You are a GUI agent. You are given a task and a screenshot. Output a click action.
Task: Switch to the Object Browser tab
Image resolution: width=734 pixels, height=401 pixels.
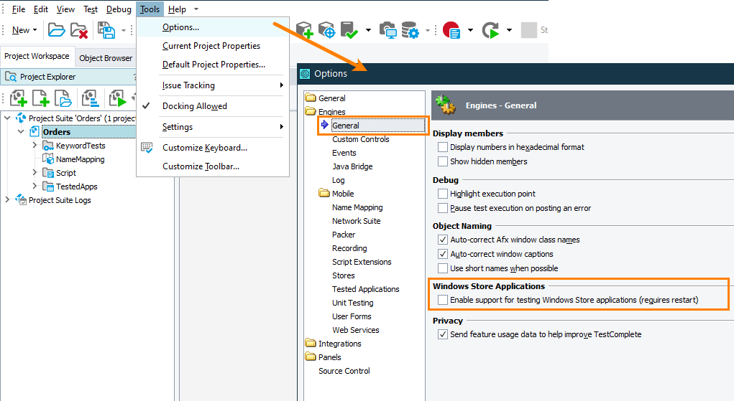pyautogui.click(x=106, y=58)
